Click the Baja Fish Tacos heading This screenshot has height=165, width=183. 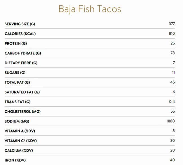pos(90,9)
